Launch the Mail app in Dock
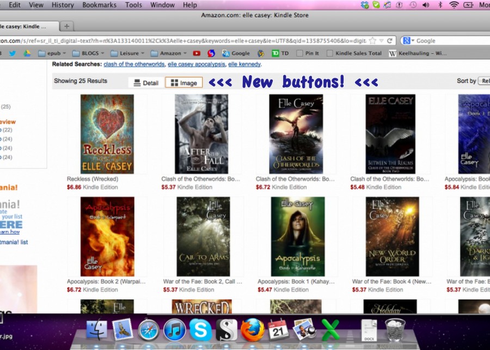 122,329
